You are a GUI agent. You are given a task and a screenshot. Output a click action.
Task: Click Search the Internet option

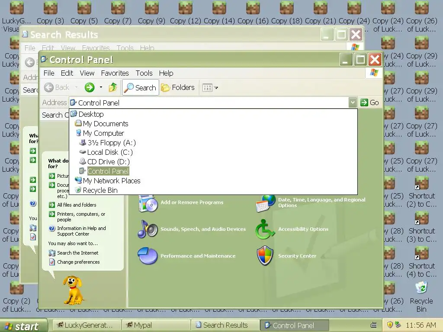(x=78, y=253)
